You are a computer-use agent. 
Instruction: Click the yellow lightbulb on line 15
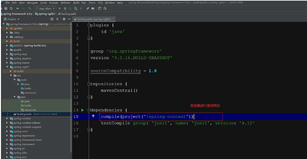coord(93,116)
